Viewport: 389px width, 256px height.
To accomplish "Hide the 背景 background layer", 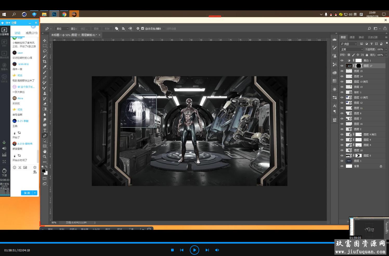I will coord(342,166).
